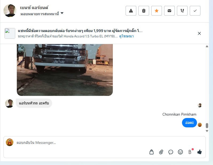The height and width of the screenshot is (165, 213).
Task: Open the ดูโฆษณา link
Action: click(126, 36)
